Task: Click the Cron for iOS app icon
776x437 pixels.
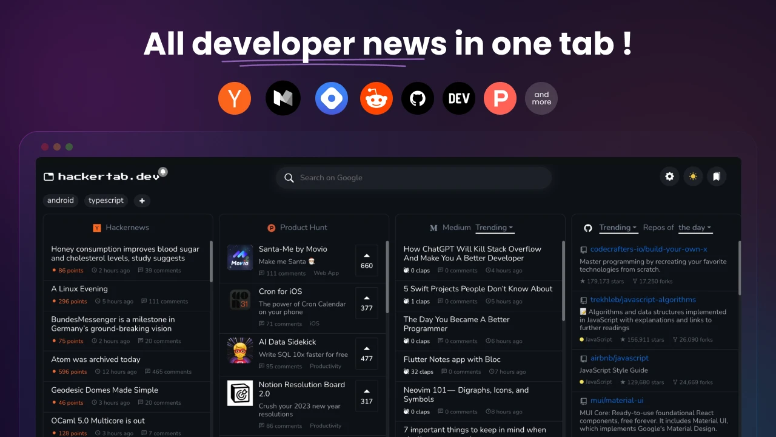Action: 240,300
